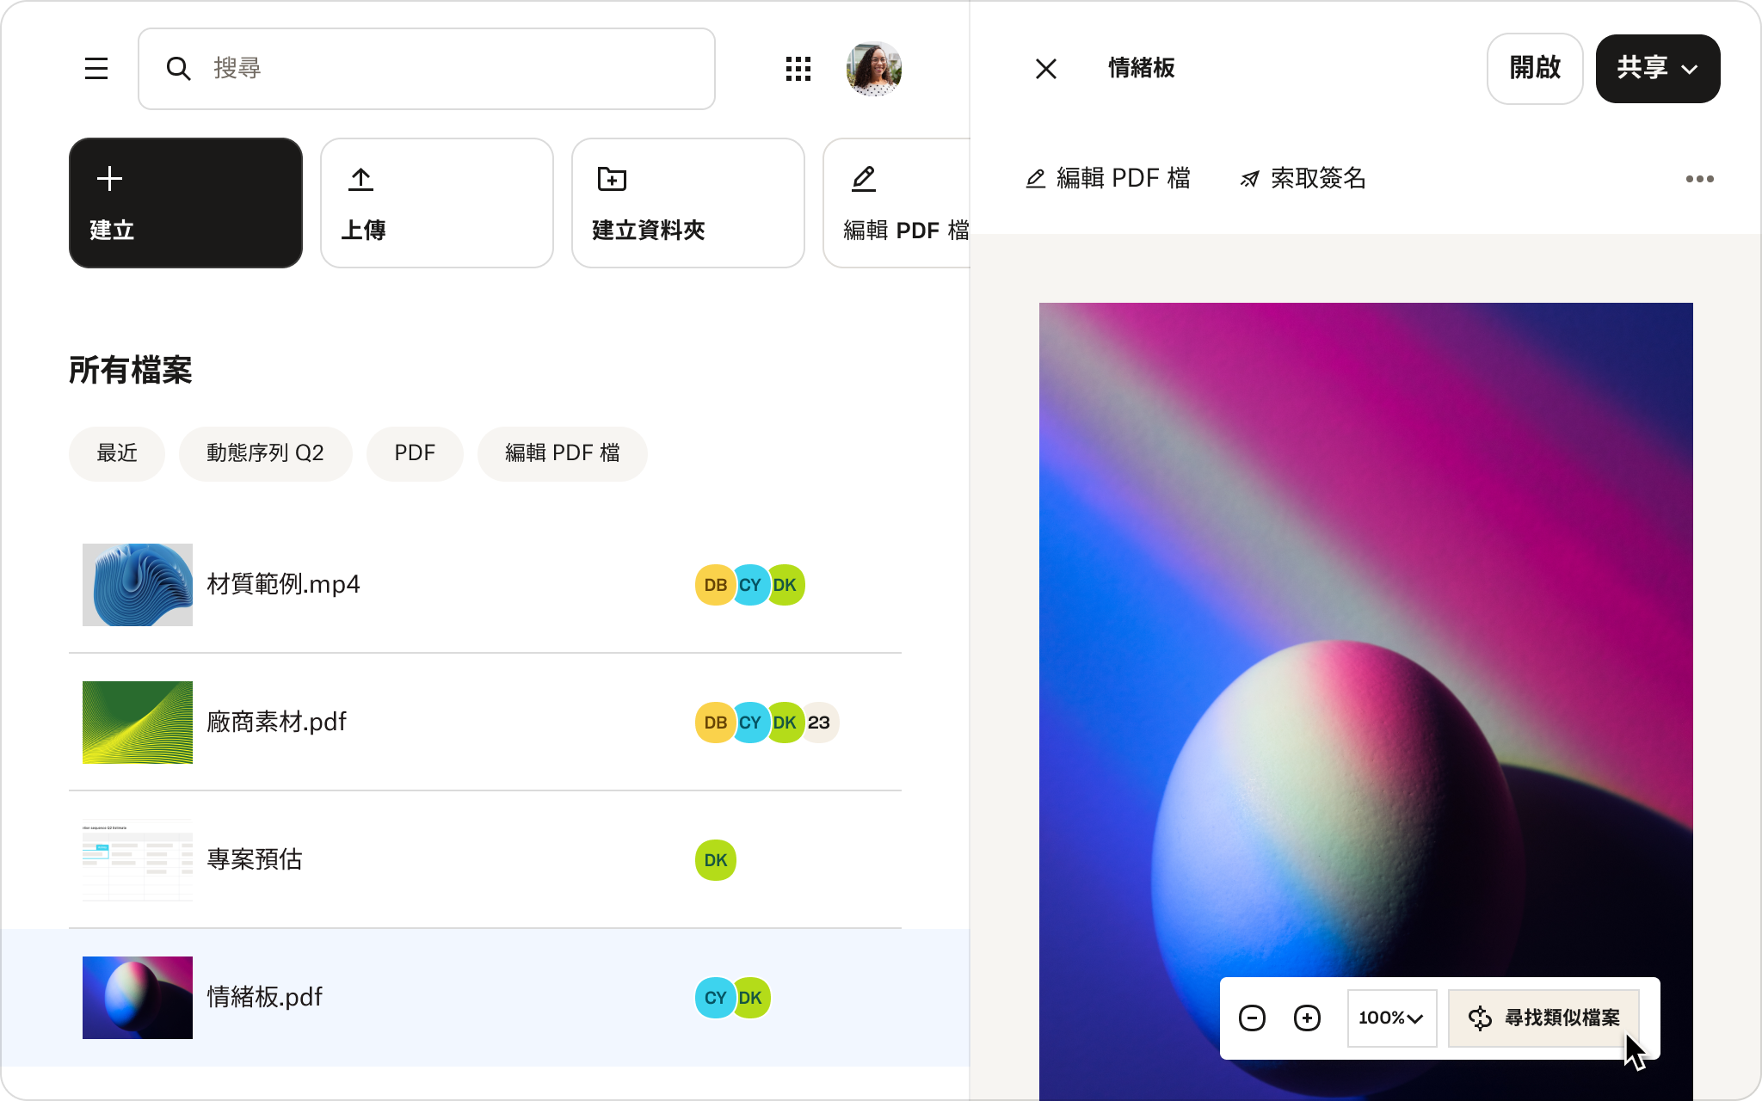Open the 專案預估 thumbnail

click(x=138, y=860)
